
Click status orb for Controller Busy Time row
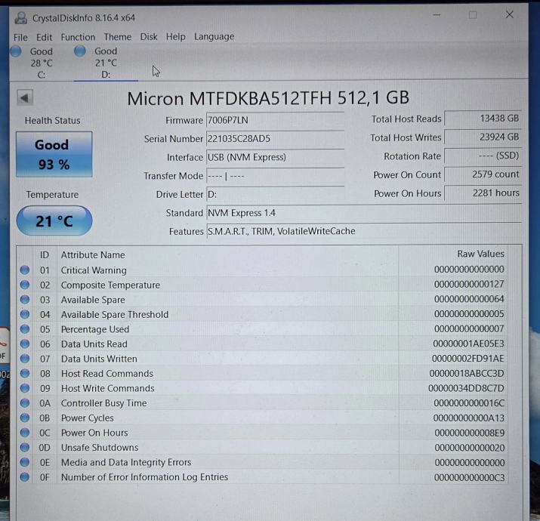(x=24, y=403)
